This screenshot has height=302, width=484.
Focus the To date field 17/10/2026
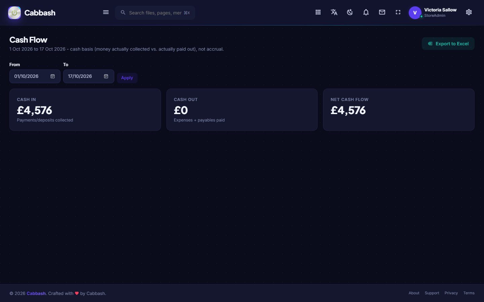(x=89, y=77)
